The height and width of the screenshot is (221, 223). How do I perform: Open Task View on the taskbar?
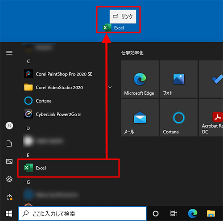[x=173, y=213]
